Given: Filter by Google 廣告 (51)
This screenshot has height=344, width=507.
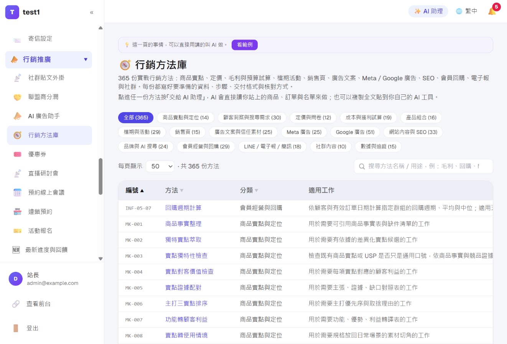Looking at the screenshot, I should [355, 132].
